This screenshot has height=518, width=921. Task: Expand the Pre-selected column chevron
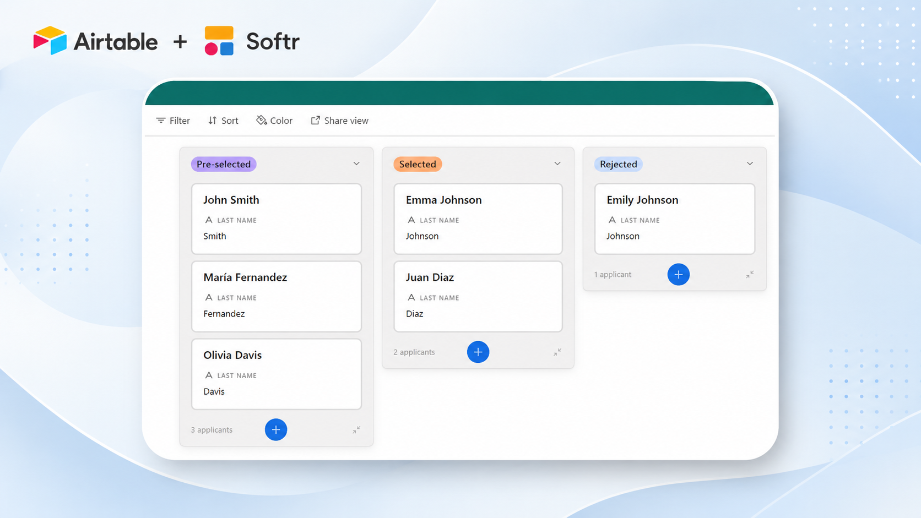tap(356, 164)
